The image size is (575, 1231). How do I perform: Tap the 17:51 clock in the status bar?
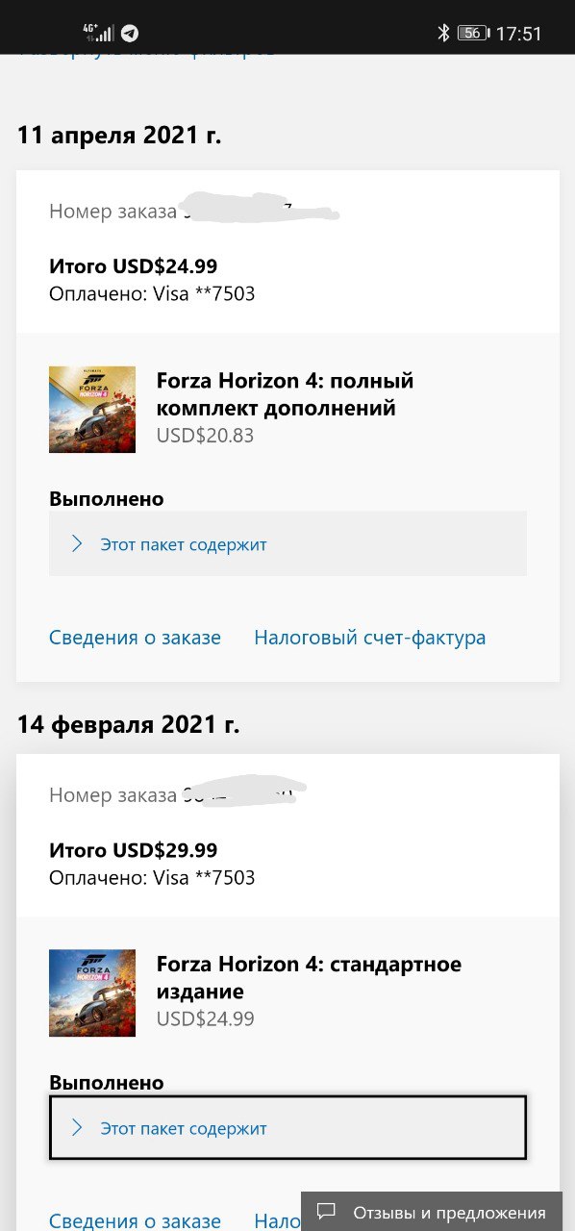[518, 34]
